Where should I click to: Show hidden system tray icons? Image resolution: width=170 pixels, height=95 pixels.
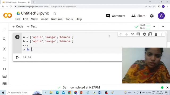135,93
